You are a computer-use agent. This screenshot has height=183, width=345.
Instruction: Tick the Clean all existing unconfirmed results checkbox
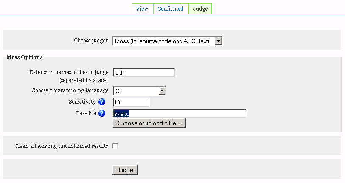115,146
